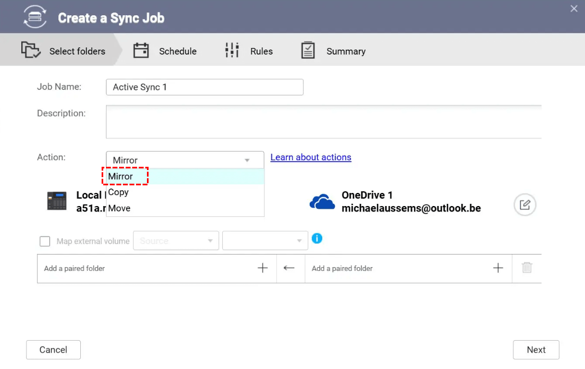
Task: Expand the Action dropdown showing Mirror
Action: point(185,160)
